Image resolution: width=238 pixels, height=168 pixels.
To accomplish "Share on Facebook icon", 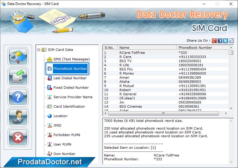I will click(x=220, y=41).
